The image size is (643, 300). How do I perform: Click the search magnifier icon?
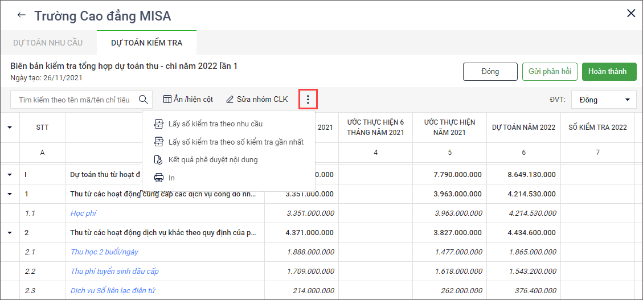tap(144, 100)
